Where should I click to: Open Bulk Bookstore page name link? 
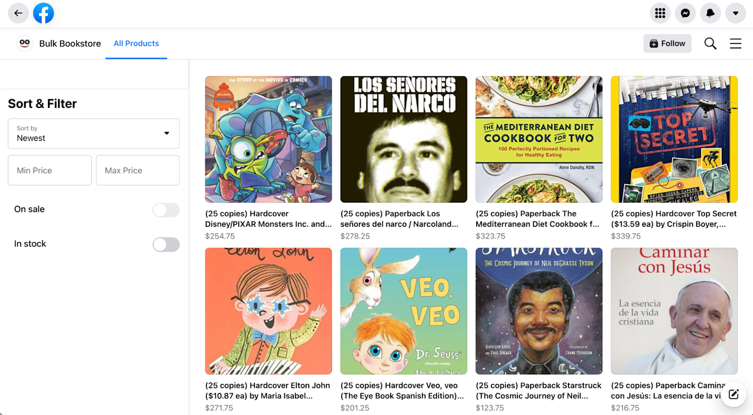[x=70, y=43]
